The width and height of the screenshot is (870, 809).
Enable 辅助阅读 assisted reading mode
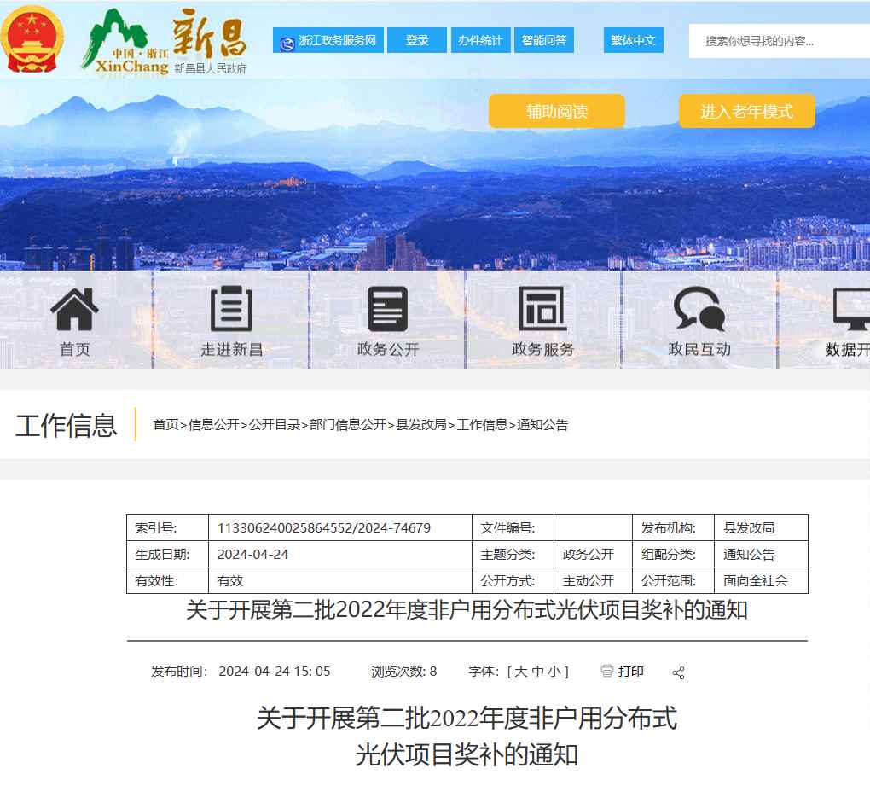(x=556, y=111)
